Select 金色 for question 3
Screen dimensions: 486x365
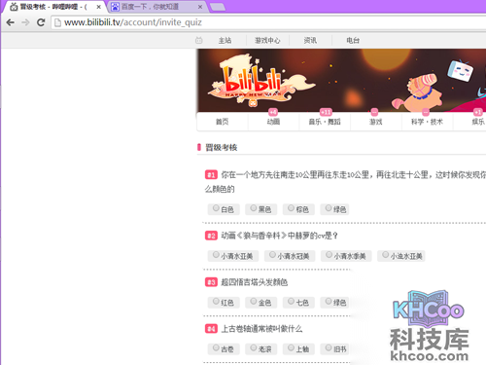click(261, 303)
